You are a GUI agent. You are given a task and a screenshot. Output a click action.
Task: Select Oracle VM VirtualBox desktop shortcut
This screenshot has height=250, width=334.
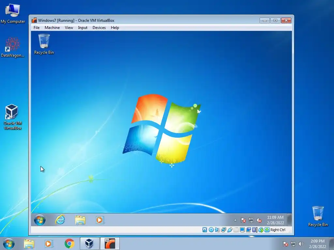coord(13,117)
